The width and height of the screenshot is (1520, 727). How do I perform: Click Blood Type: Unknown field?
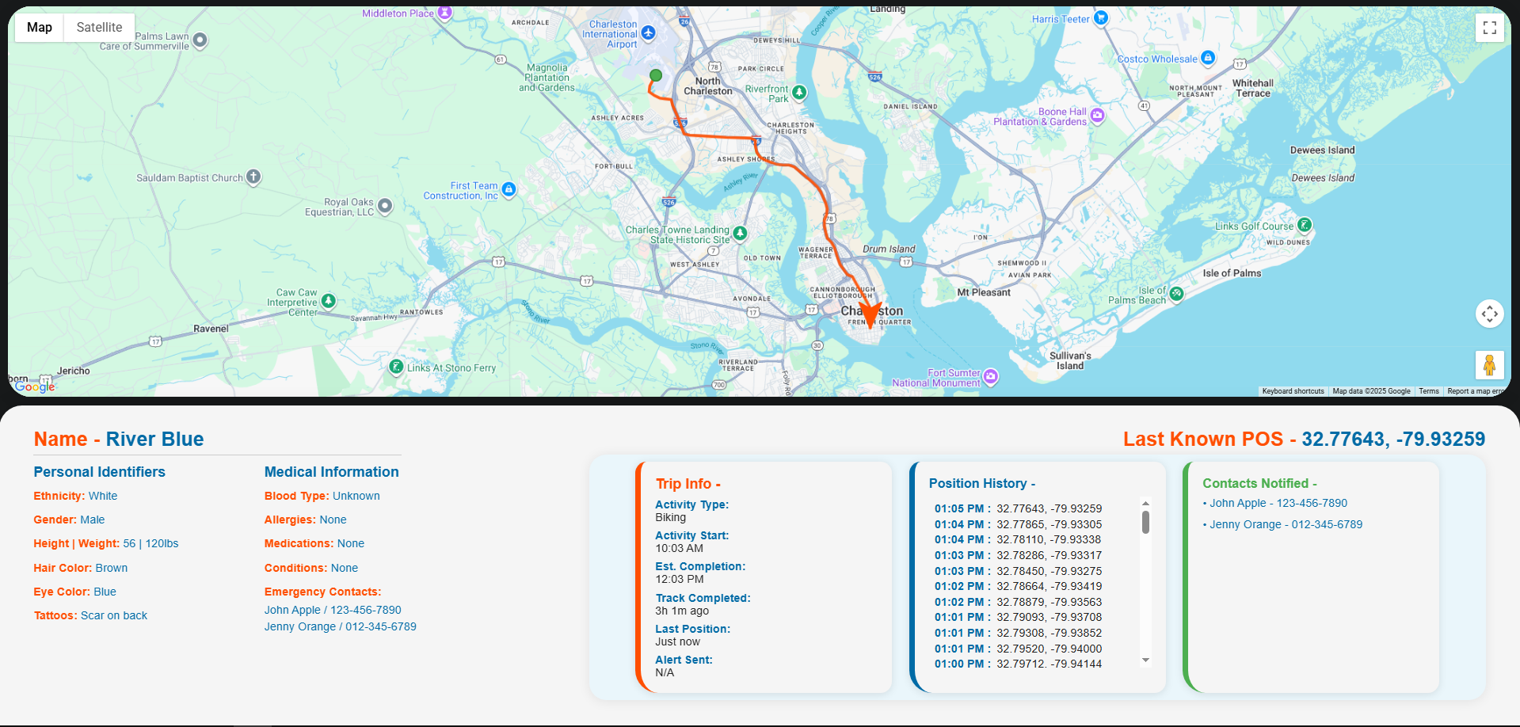322,496
